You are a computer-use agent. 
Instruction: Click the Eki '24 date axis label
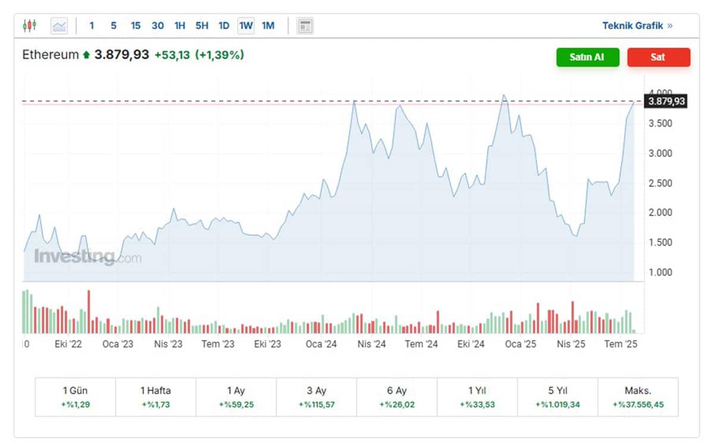point(471,344)
